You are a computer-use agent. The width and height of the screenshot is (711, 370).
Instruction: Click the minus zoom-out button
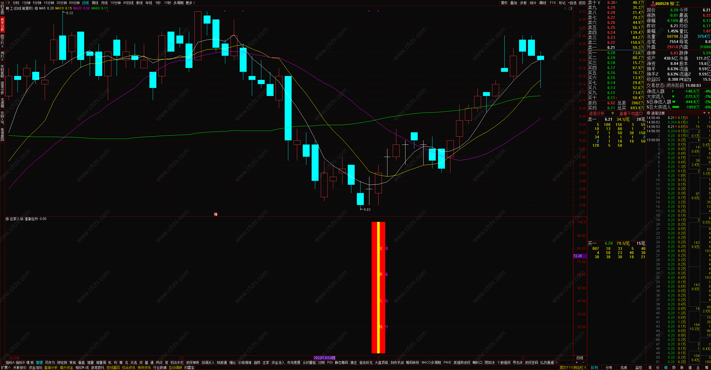[x=583, y=363]
